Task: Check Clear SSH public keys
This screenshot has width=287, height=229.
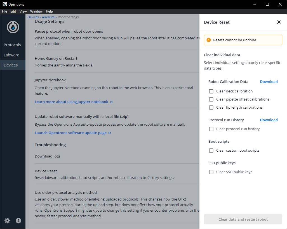Action: (x=211, y=172)
